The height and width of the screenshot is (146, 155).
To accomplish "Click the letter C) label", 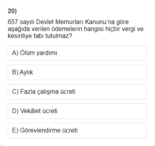I will (x=15, y=92).
